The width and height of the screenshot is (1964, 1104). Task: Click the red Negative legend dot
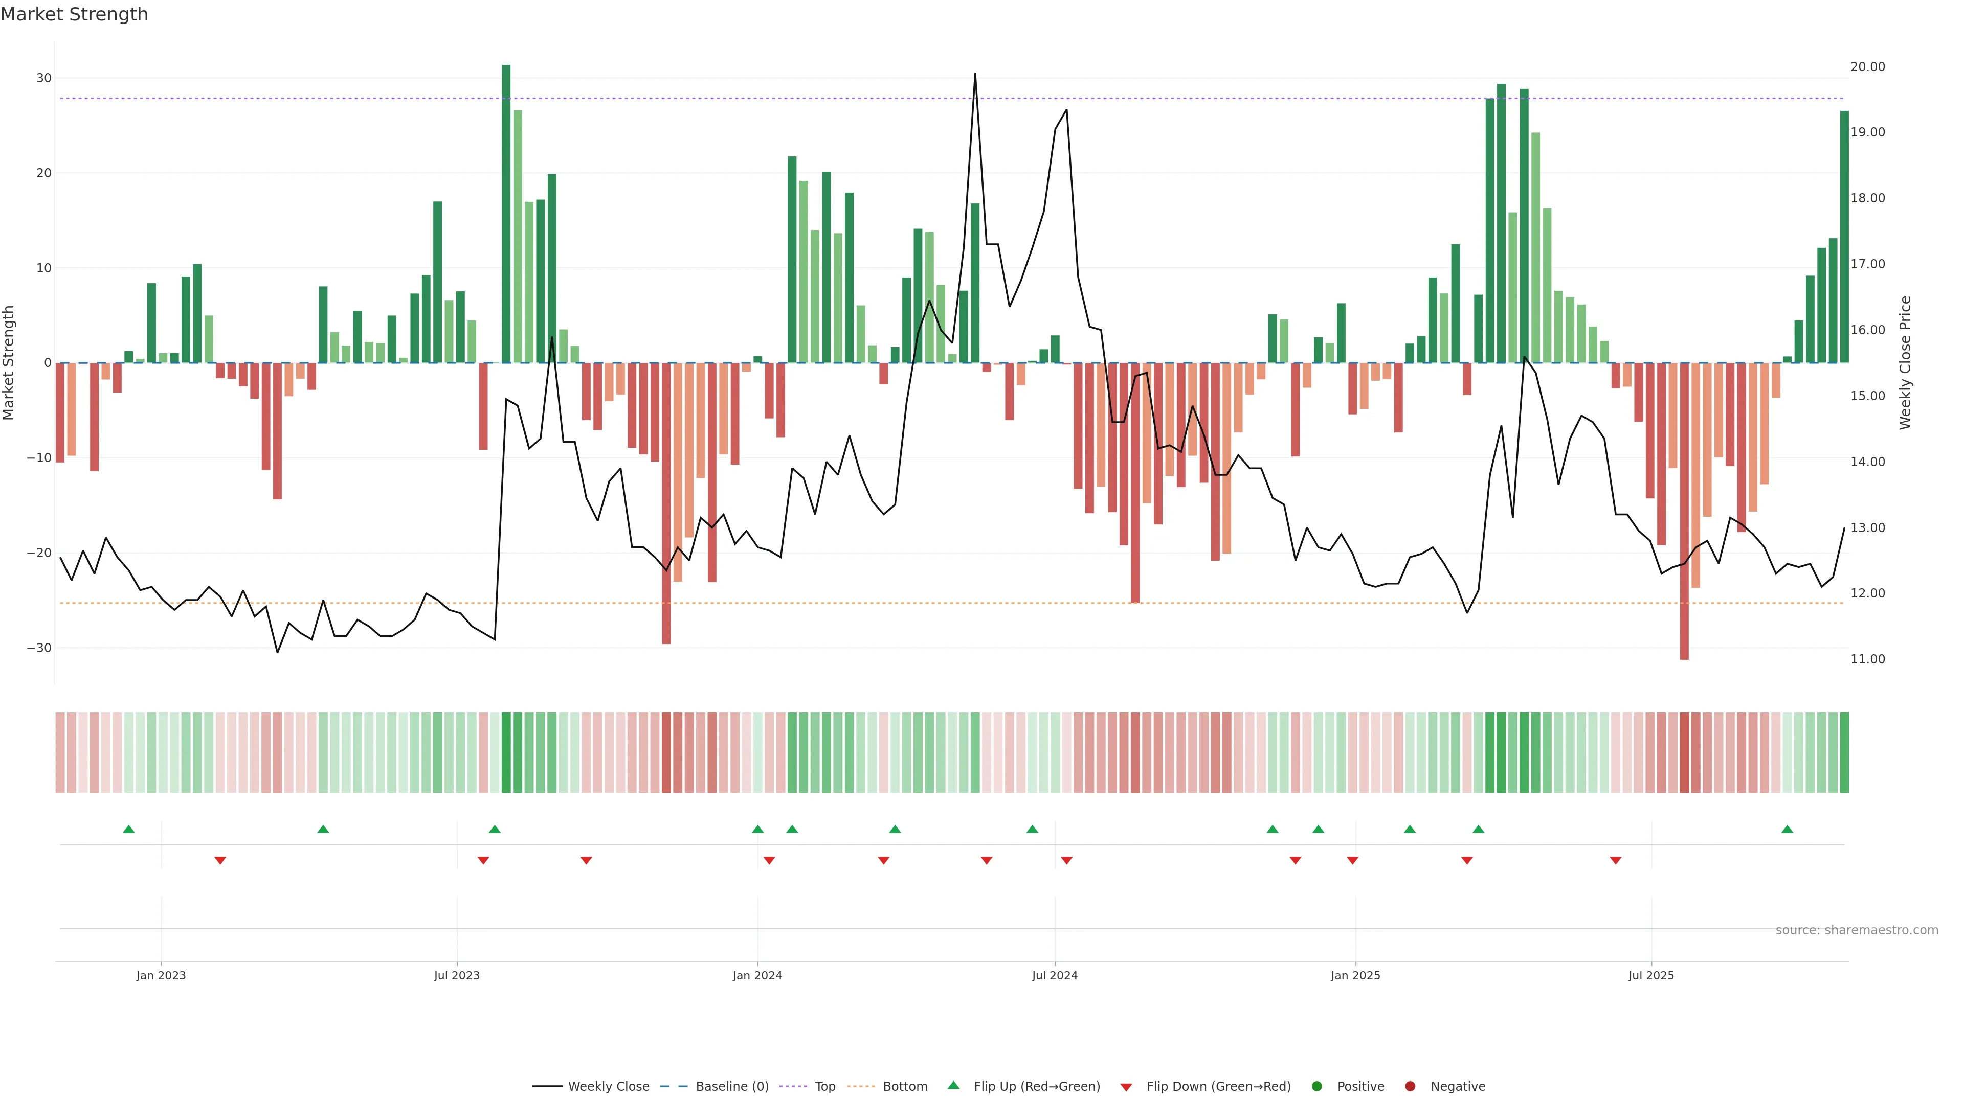click(1410, 1086)
